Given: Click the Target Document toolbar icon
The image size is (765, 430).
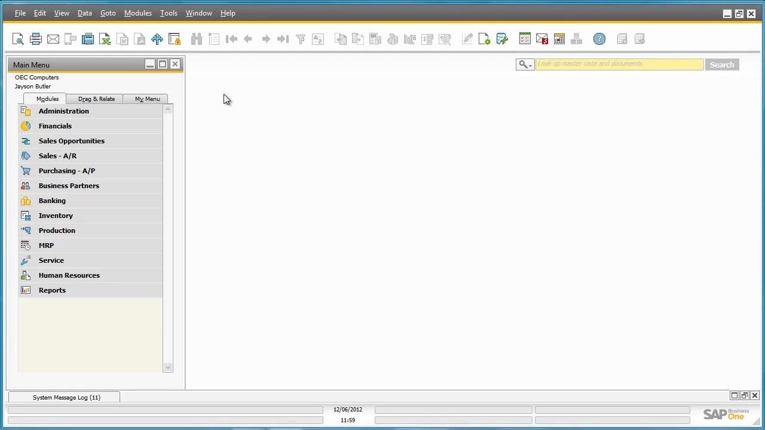Looking at the screenshot, I should tap(358, 39).
